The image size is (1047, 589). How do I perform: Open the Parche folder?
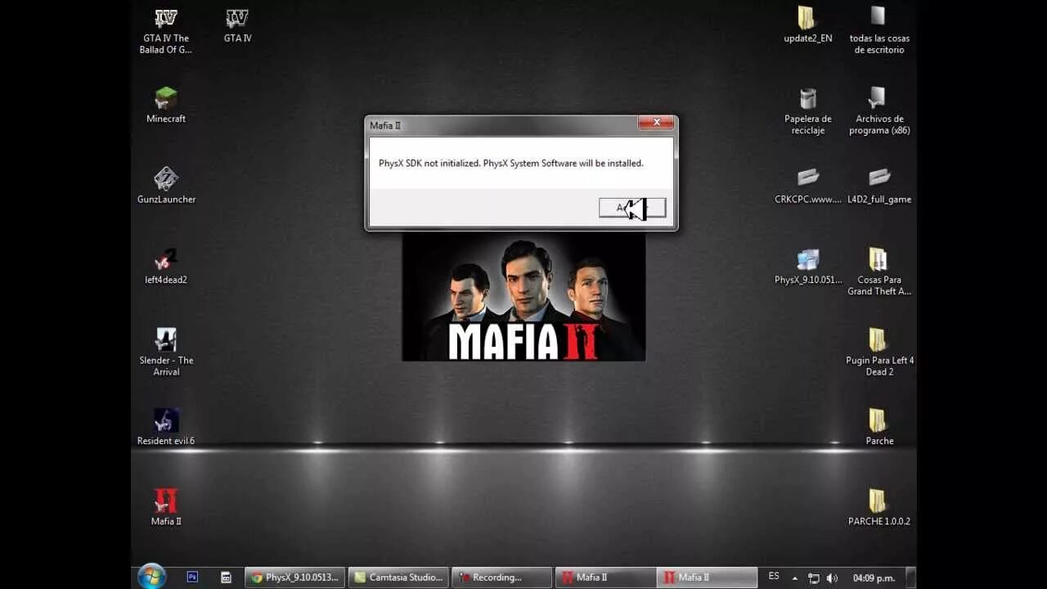(x=879, y=427)
